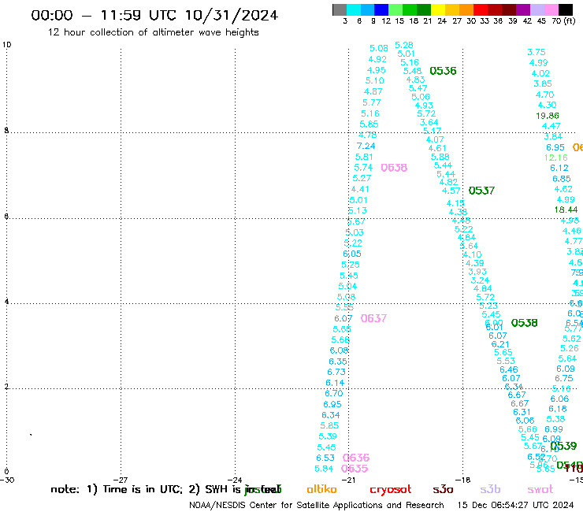The image size is (583, 512).
Task: Click the pink swot time label 0636
Action: coord(356,458)
